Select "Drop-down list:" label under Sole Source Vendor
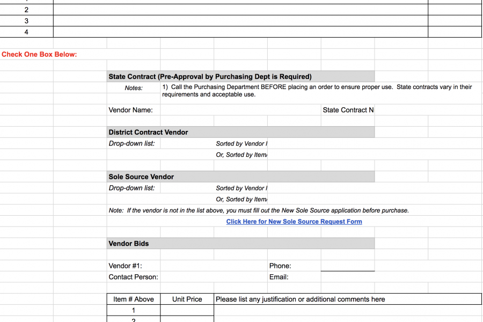 [x=132, y=188]
